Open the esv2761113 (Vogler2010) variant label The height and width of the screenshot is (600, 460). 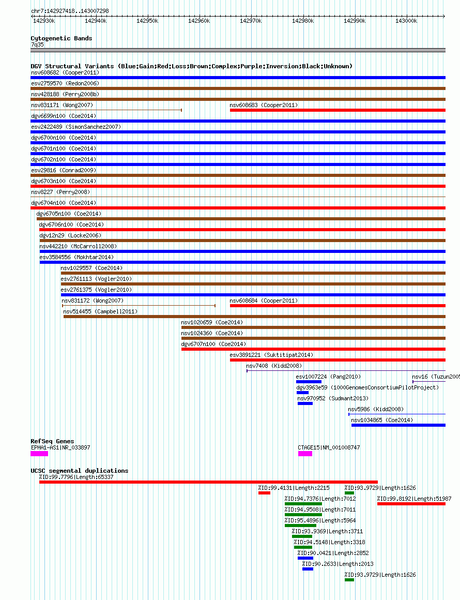pyautogui.click(x=96, y=279)
